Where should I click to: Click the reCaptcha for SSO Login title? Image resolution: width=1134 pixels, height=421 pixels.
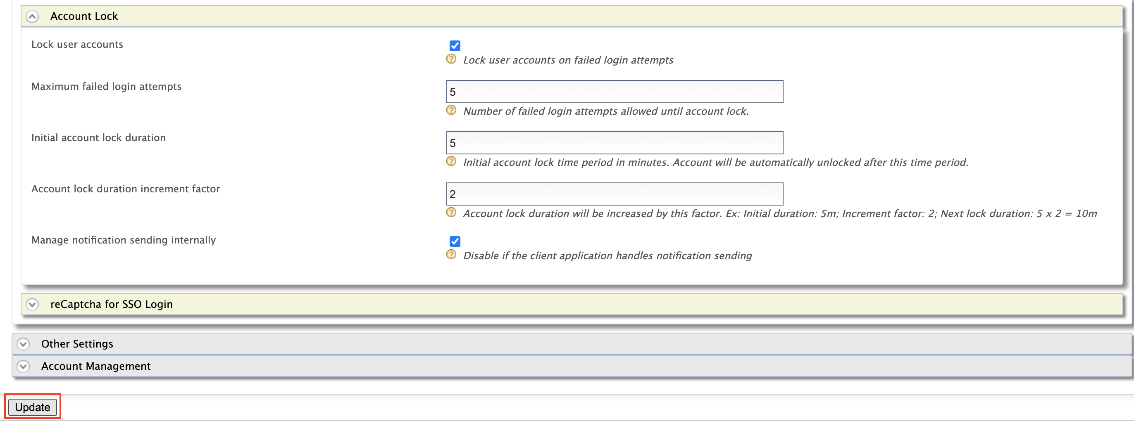coord(112,304)
